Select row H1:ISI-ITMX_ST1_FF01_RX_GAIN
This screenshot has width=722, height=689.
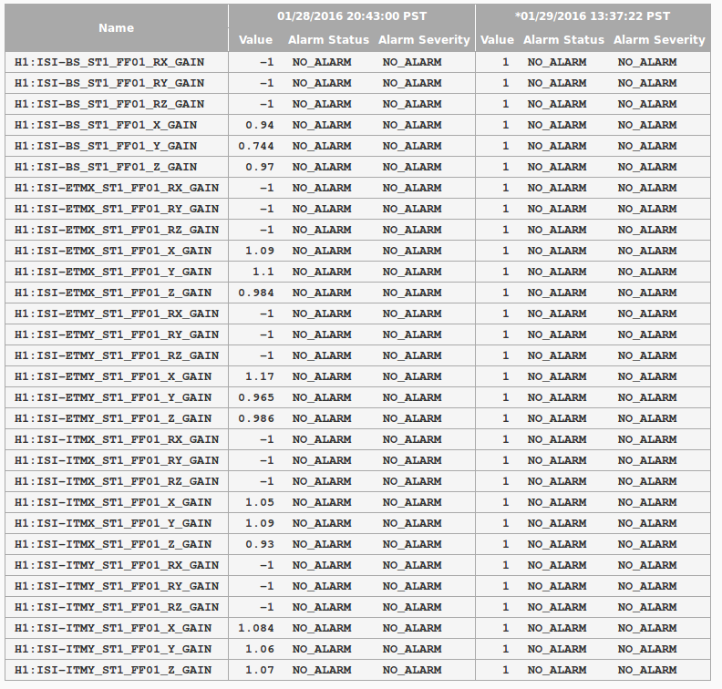(357, 439)
